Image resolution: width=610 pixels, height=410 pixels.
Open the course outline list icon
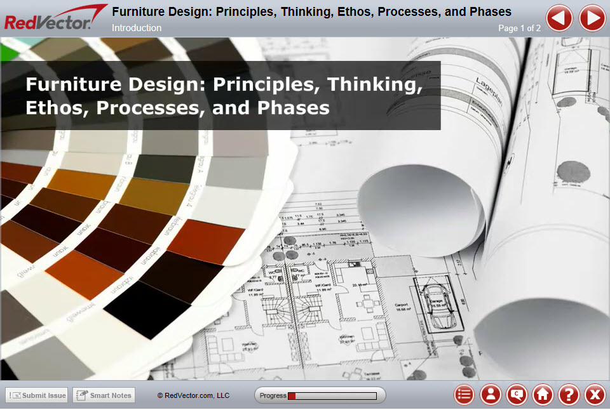(464, 395)
